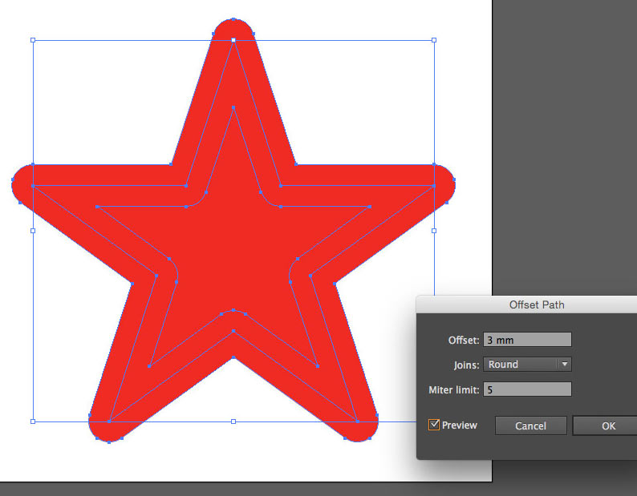Screen dimensions: 637x496
Task: Click the right-middle bounding box handle
Action: coord(434,230)
